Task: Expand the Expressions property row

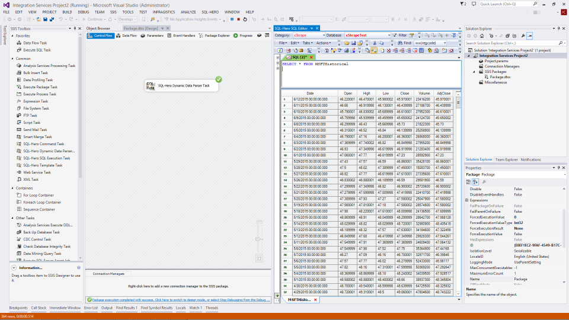Action: coord(467,200)
